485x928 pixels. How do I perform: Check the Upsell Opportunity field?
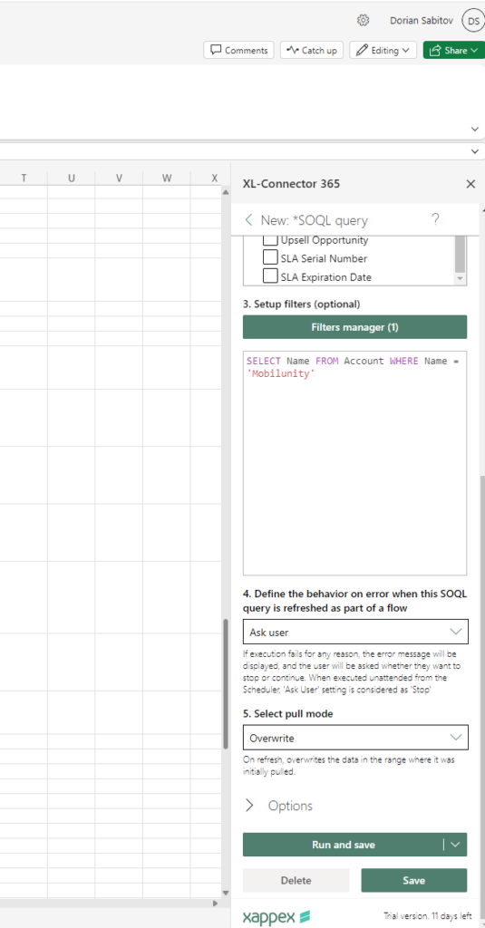270,240
